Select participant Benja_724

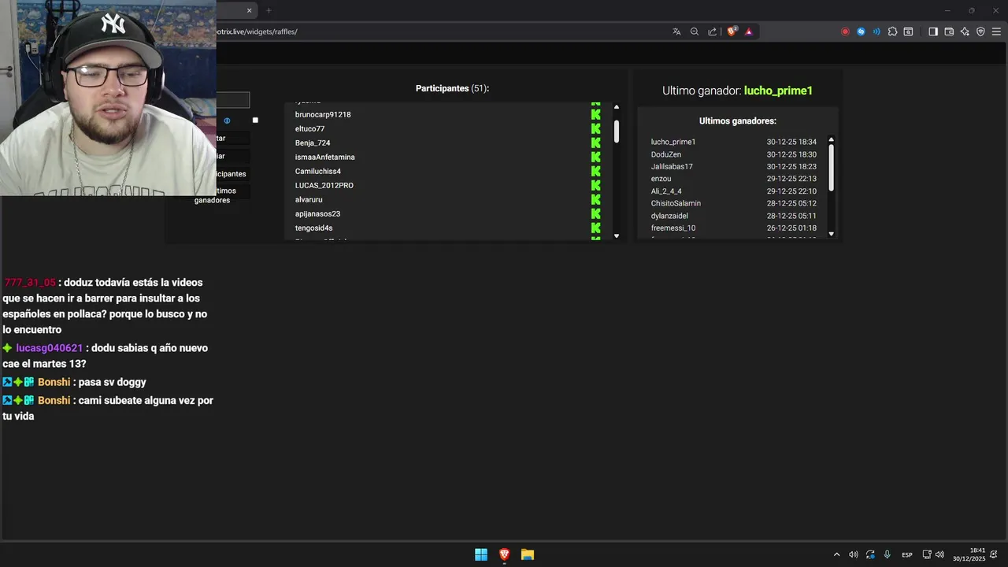coord(313,143)
